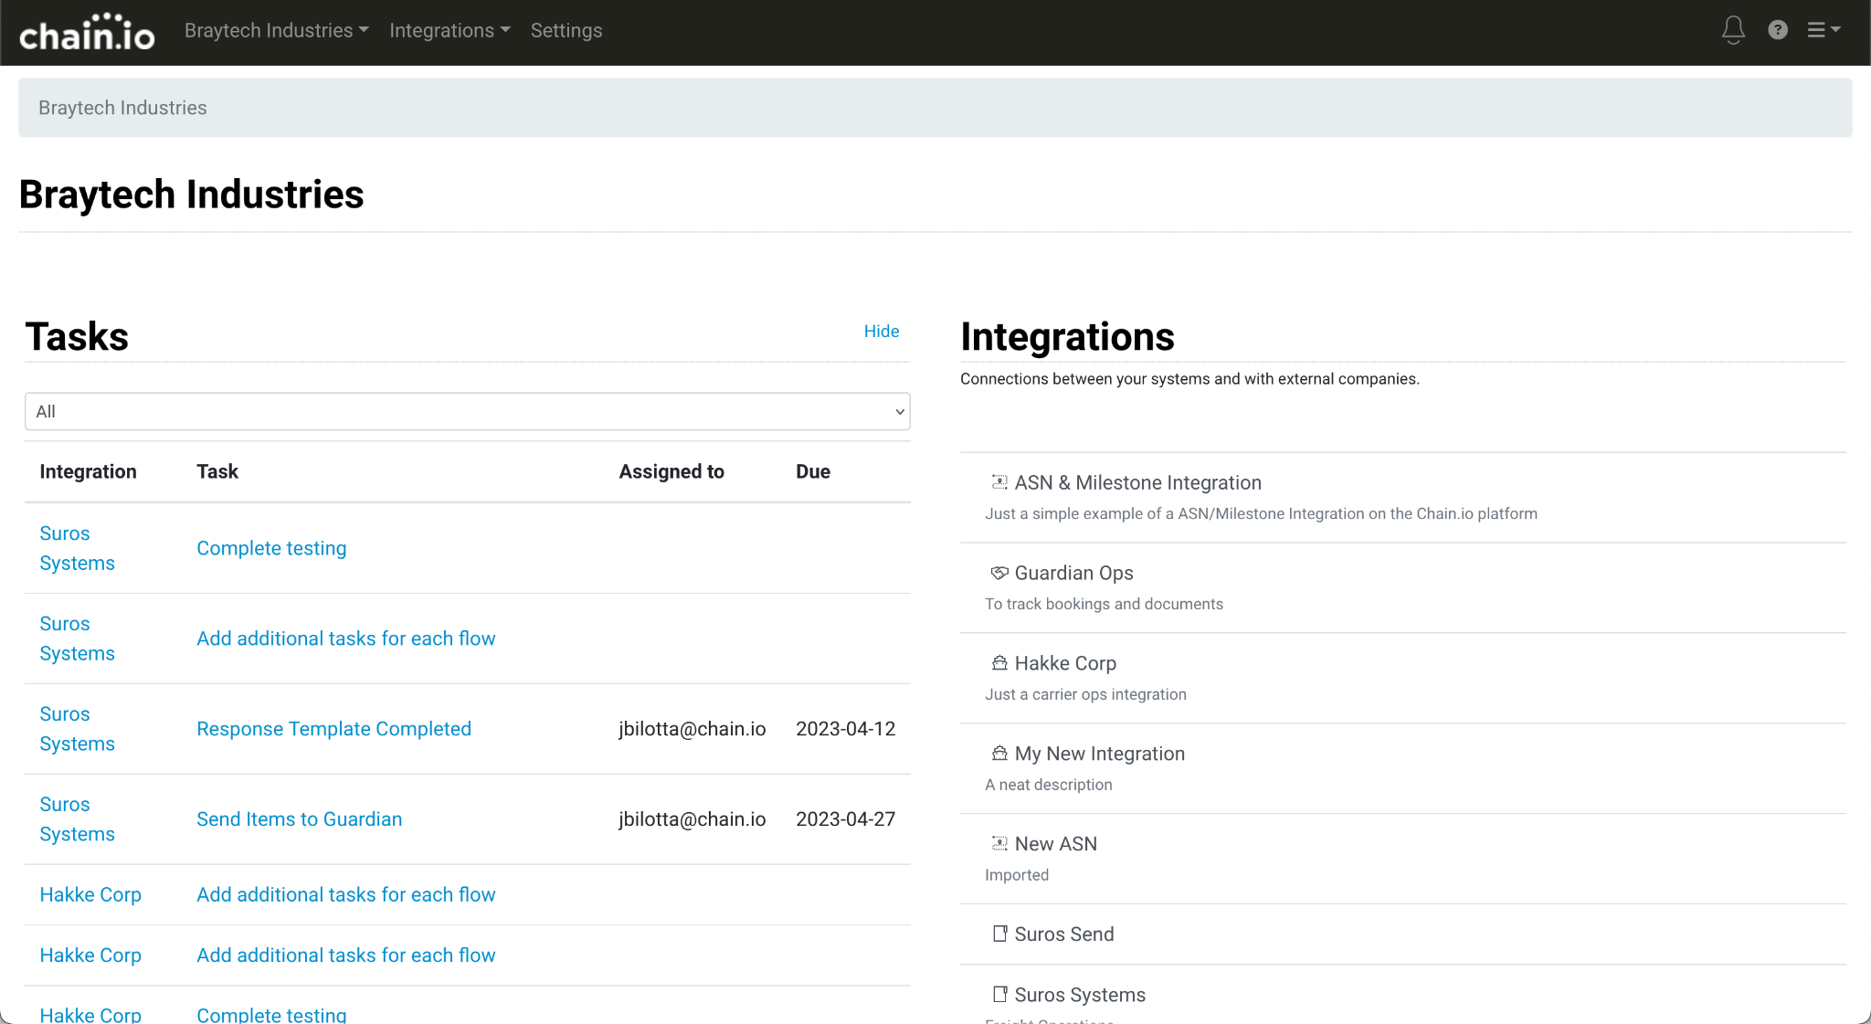Open My New Integration
Screen dimensions: 1871x1024
1099,754
